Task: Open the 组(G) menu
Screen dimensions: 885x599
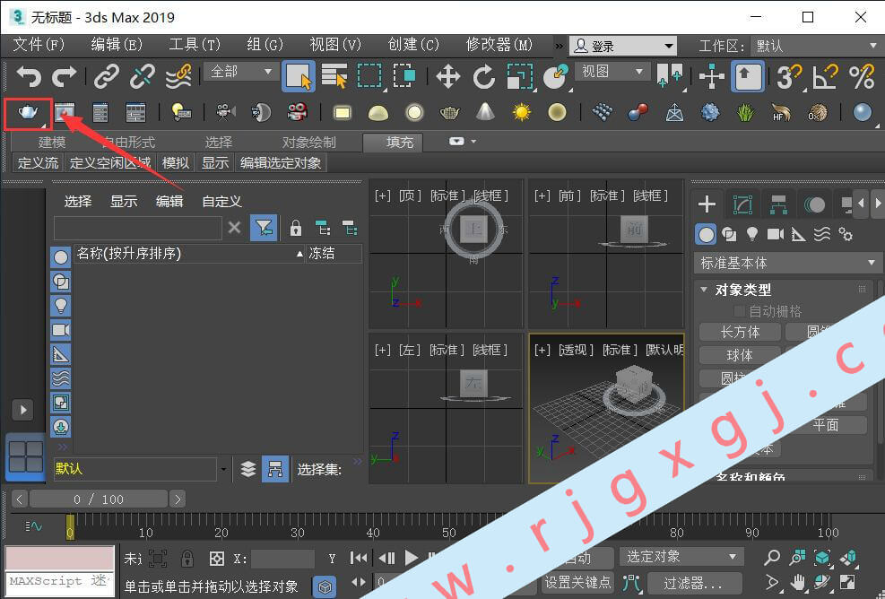Action: (x=265, y=45)
